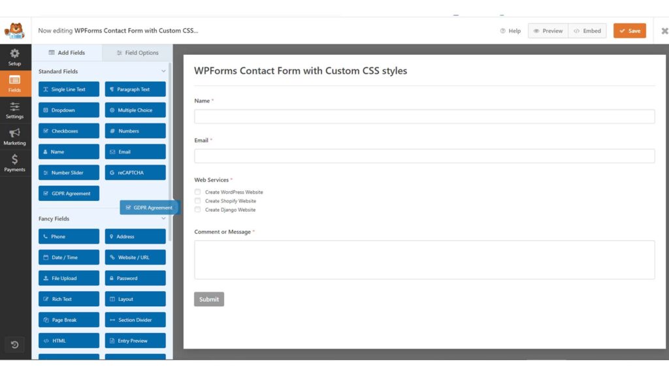Open the Payments dollar section
The width and height of the screenshot is (669, 376).
click(x=15, y=163)
